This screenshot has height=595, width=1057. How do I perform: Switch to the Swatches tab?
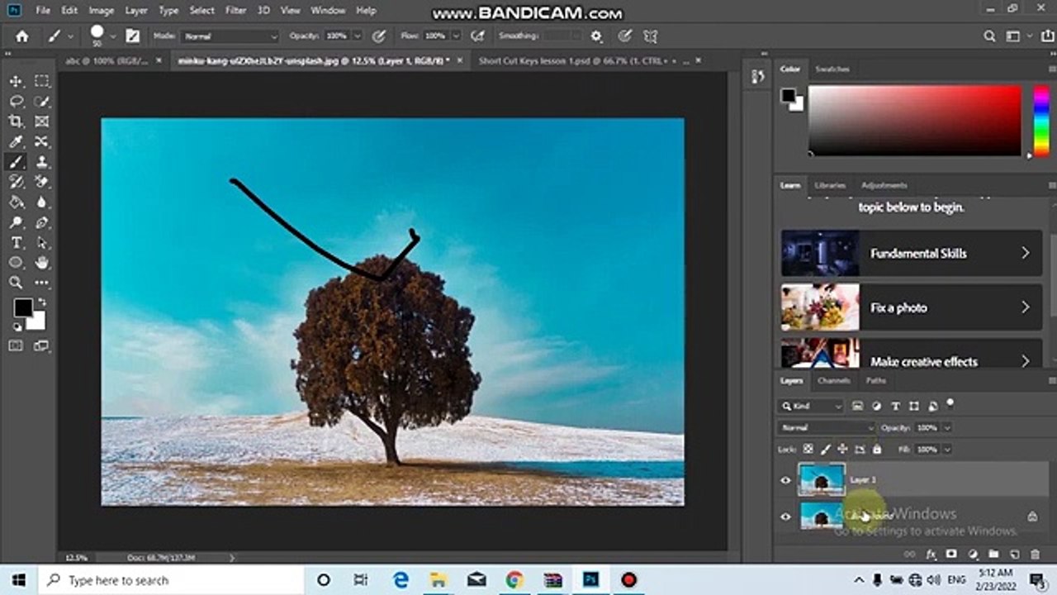832,69
